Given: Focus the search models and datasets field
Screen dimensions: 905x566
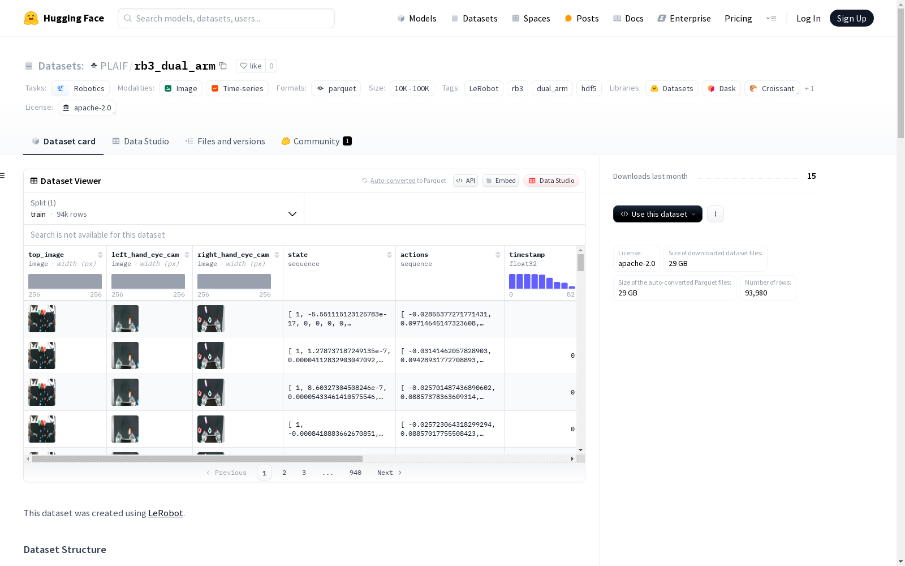Looking at the screenshot, I should click(226, 18).
